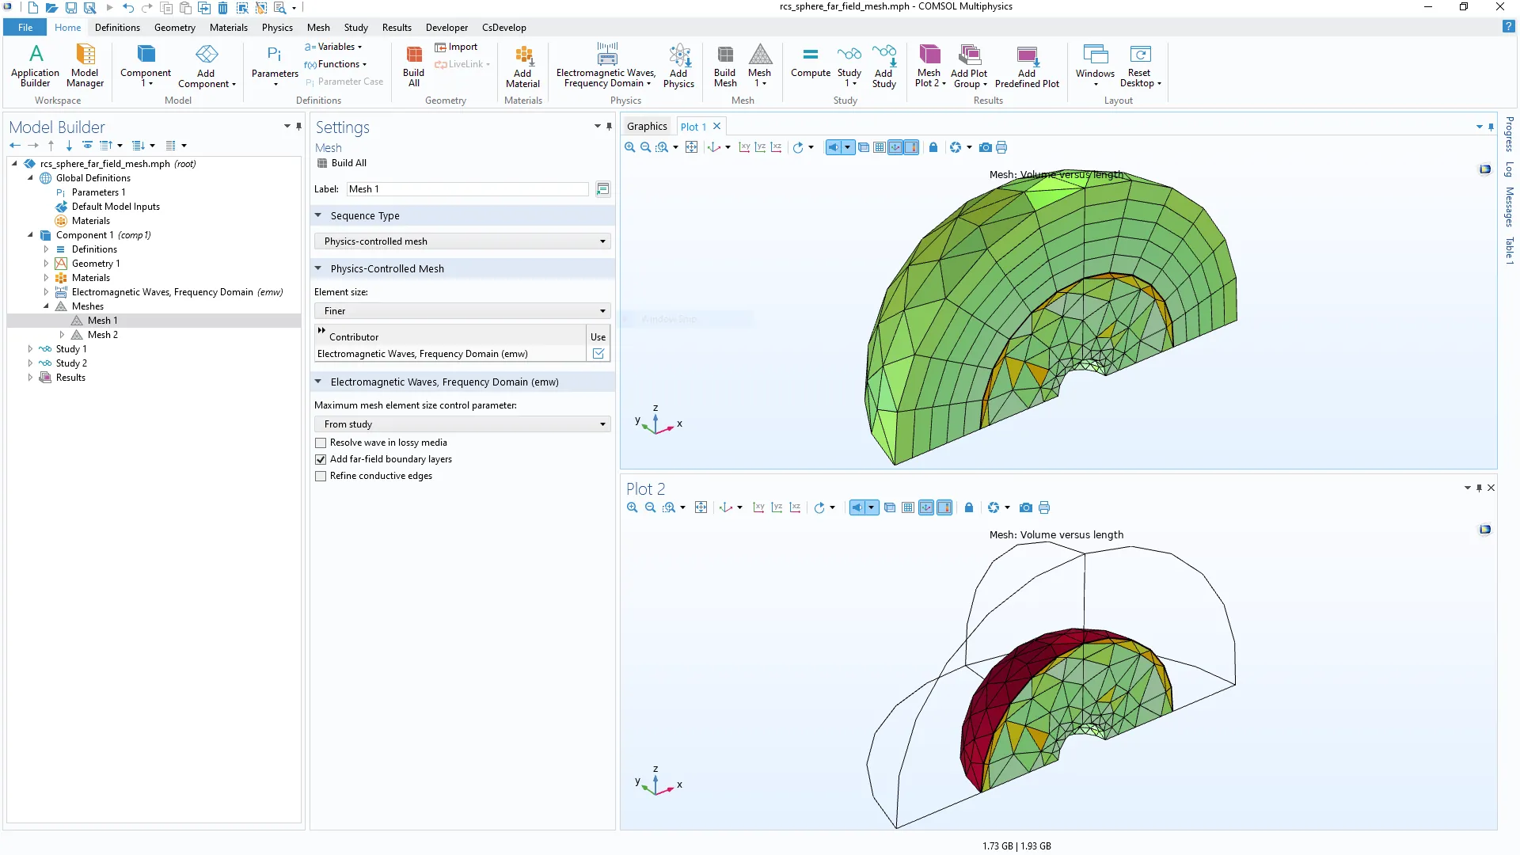The height and width of the screenshot is (855, 1520).
Task: Switch to the Graphics tab
Action: pos(647,127)
